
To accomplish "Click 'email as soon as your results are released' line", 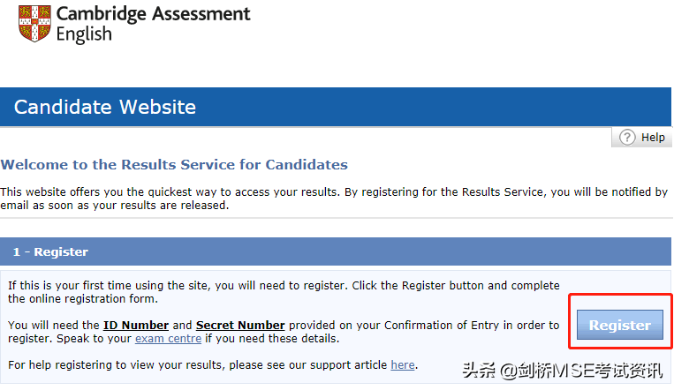I will 114,206.
